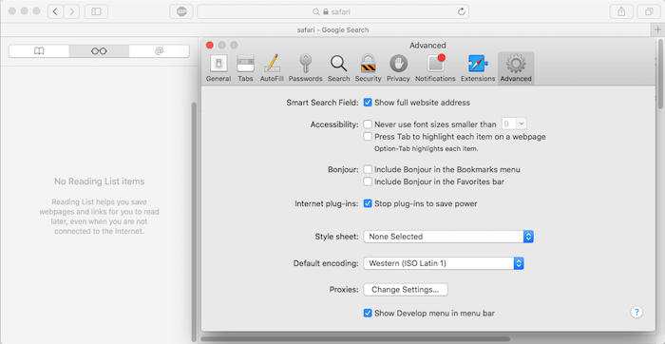Open AutoFill preferences pane
This screenshot has width=665, height=344.
click(x=272, y=68)
